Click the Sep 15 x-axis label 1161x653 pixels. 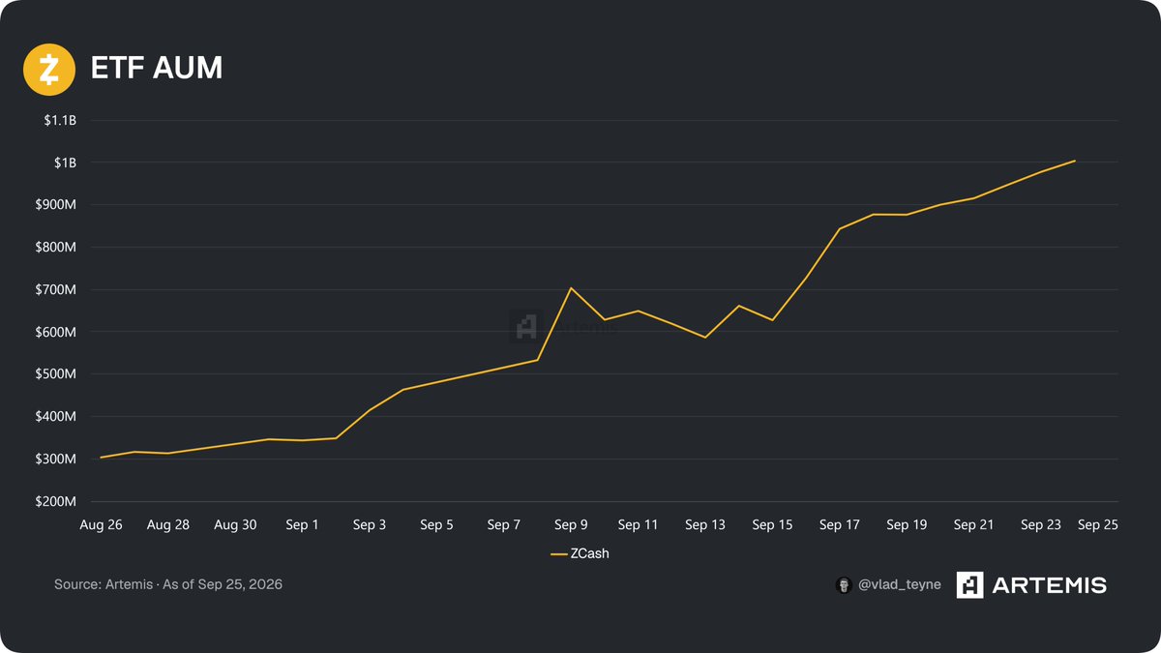click(x=772, y=525)
